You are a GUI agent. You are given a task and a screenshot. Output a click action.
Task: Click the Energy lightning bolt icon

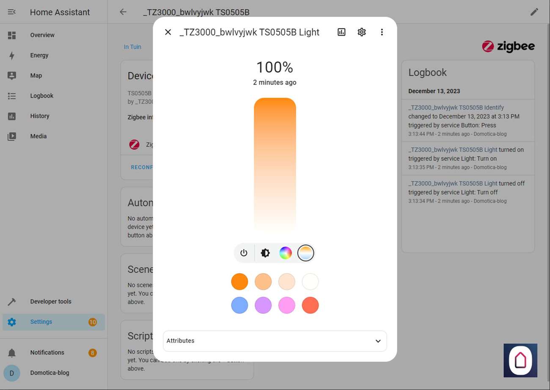point(12,55)
